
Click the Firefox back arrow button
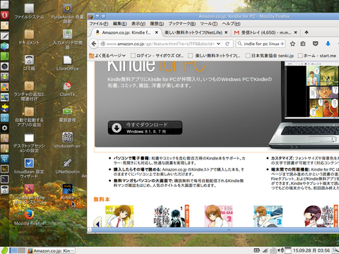pos(94,44)
